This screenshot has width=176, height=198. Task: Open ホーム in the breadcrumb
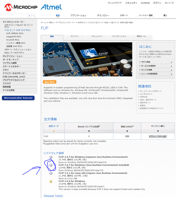tap(44, 23)
